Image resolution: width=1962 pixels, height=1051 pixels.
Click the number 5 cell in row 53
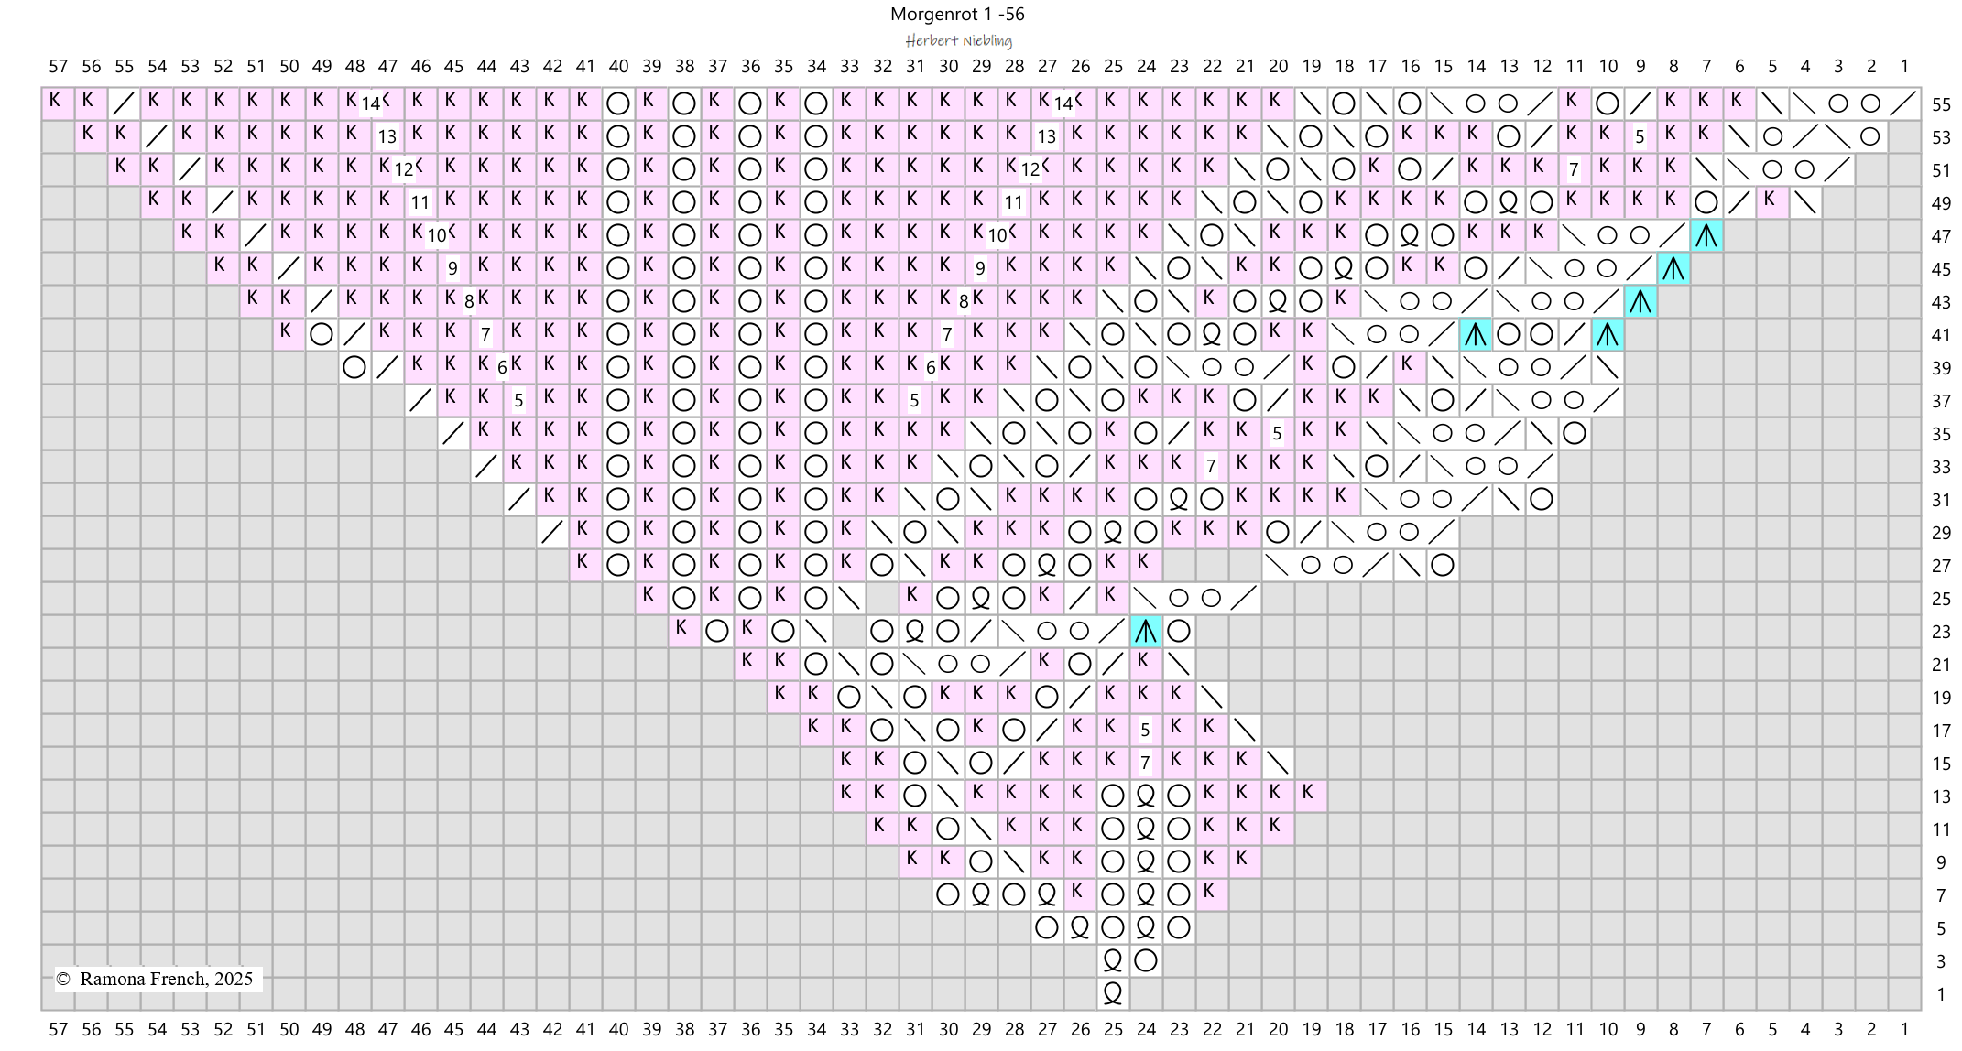[x=1640, y=137]
